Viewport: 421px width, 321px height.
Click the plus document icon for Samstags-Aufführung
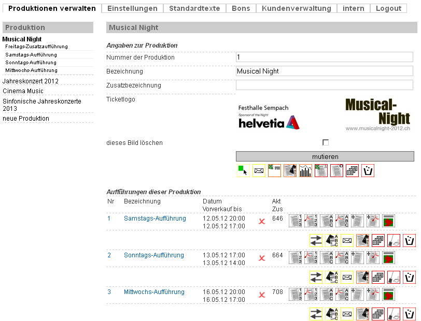[x=358, y=221]
